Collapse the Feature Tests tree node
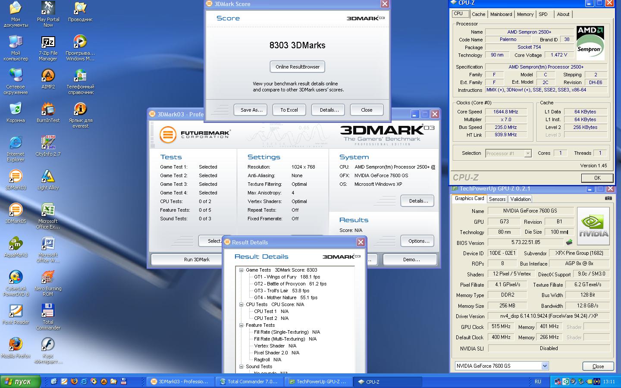The width and height of the screenshot is (621, 388). coord(241,325)
